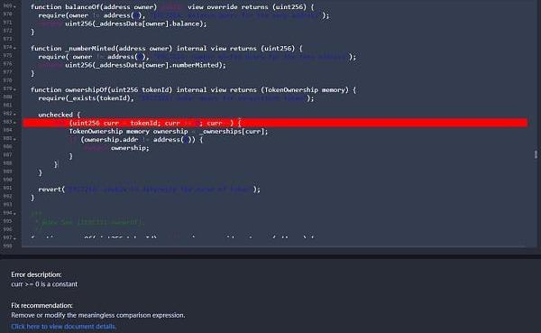Fold the highlighted for-loop line arrow

pos(14,123)
